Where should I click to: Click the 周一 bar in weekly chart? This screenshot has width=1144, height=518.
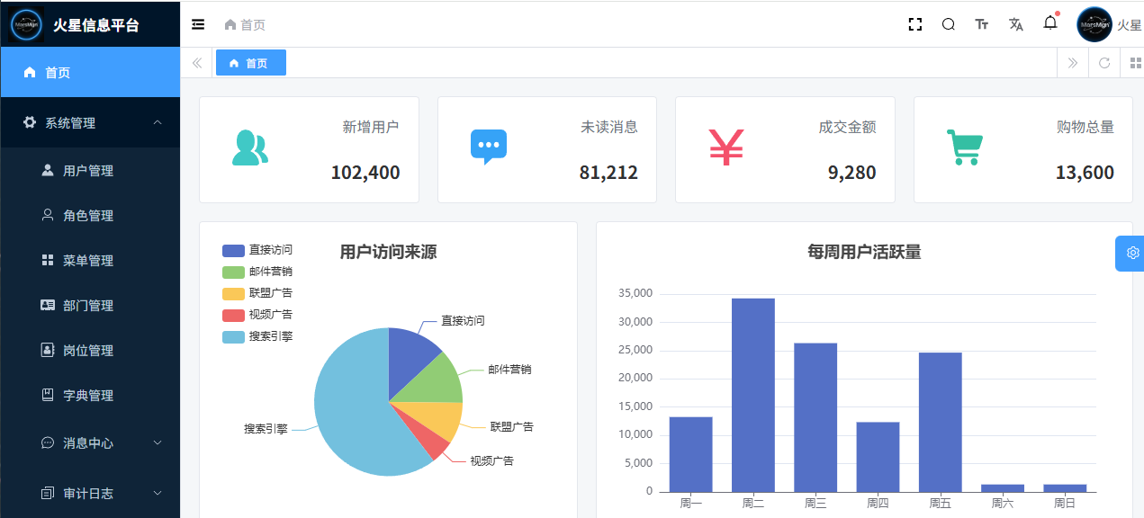691,454
